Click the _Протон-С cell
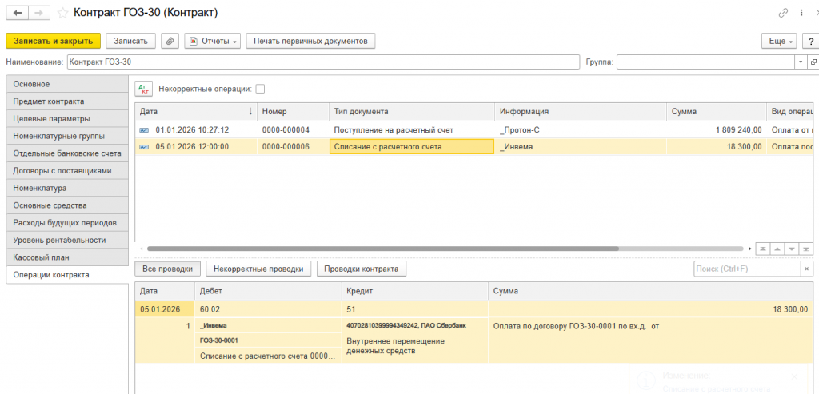The image size is (819, 394). (581, 130)
